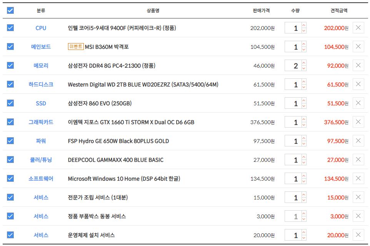The width and height of the screenshot is (370, 246).
Task: Click the 이벤트 badge on the MSI row
Action: click(x=76, y=47)
